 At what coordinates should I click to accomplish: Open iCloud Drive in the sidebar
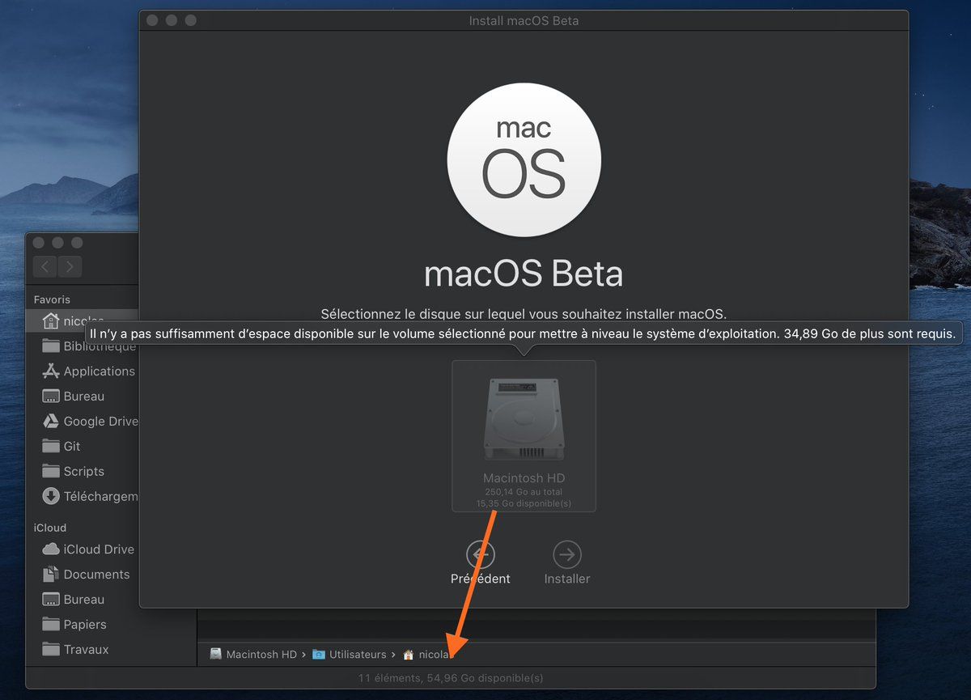98,549
